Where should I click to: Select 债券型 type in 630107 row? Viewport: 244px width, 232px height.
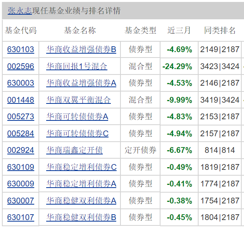pos(140,217)
